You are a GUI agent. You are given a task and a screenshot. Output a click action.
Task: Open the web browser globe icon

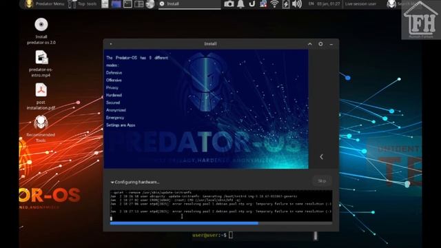150,4
